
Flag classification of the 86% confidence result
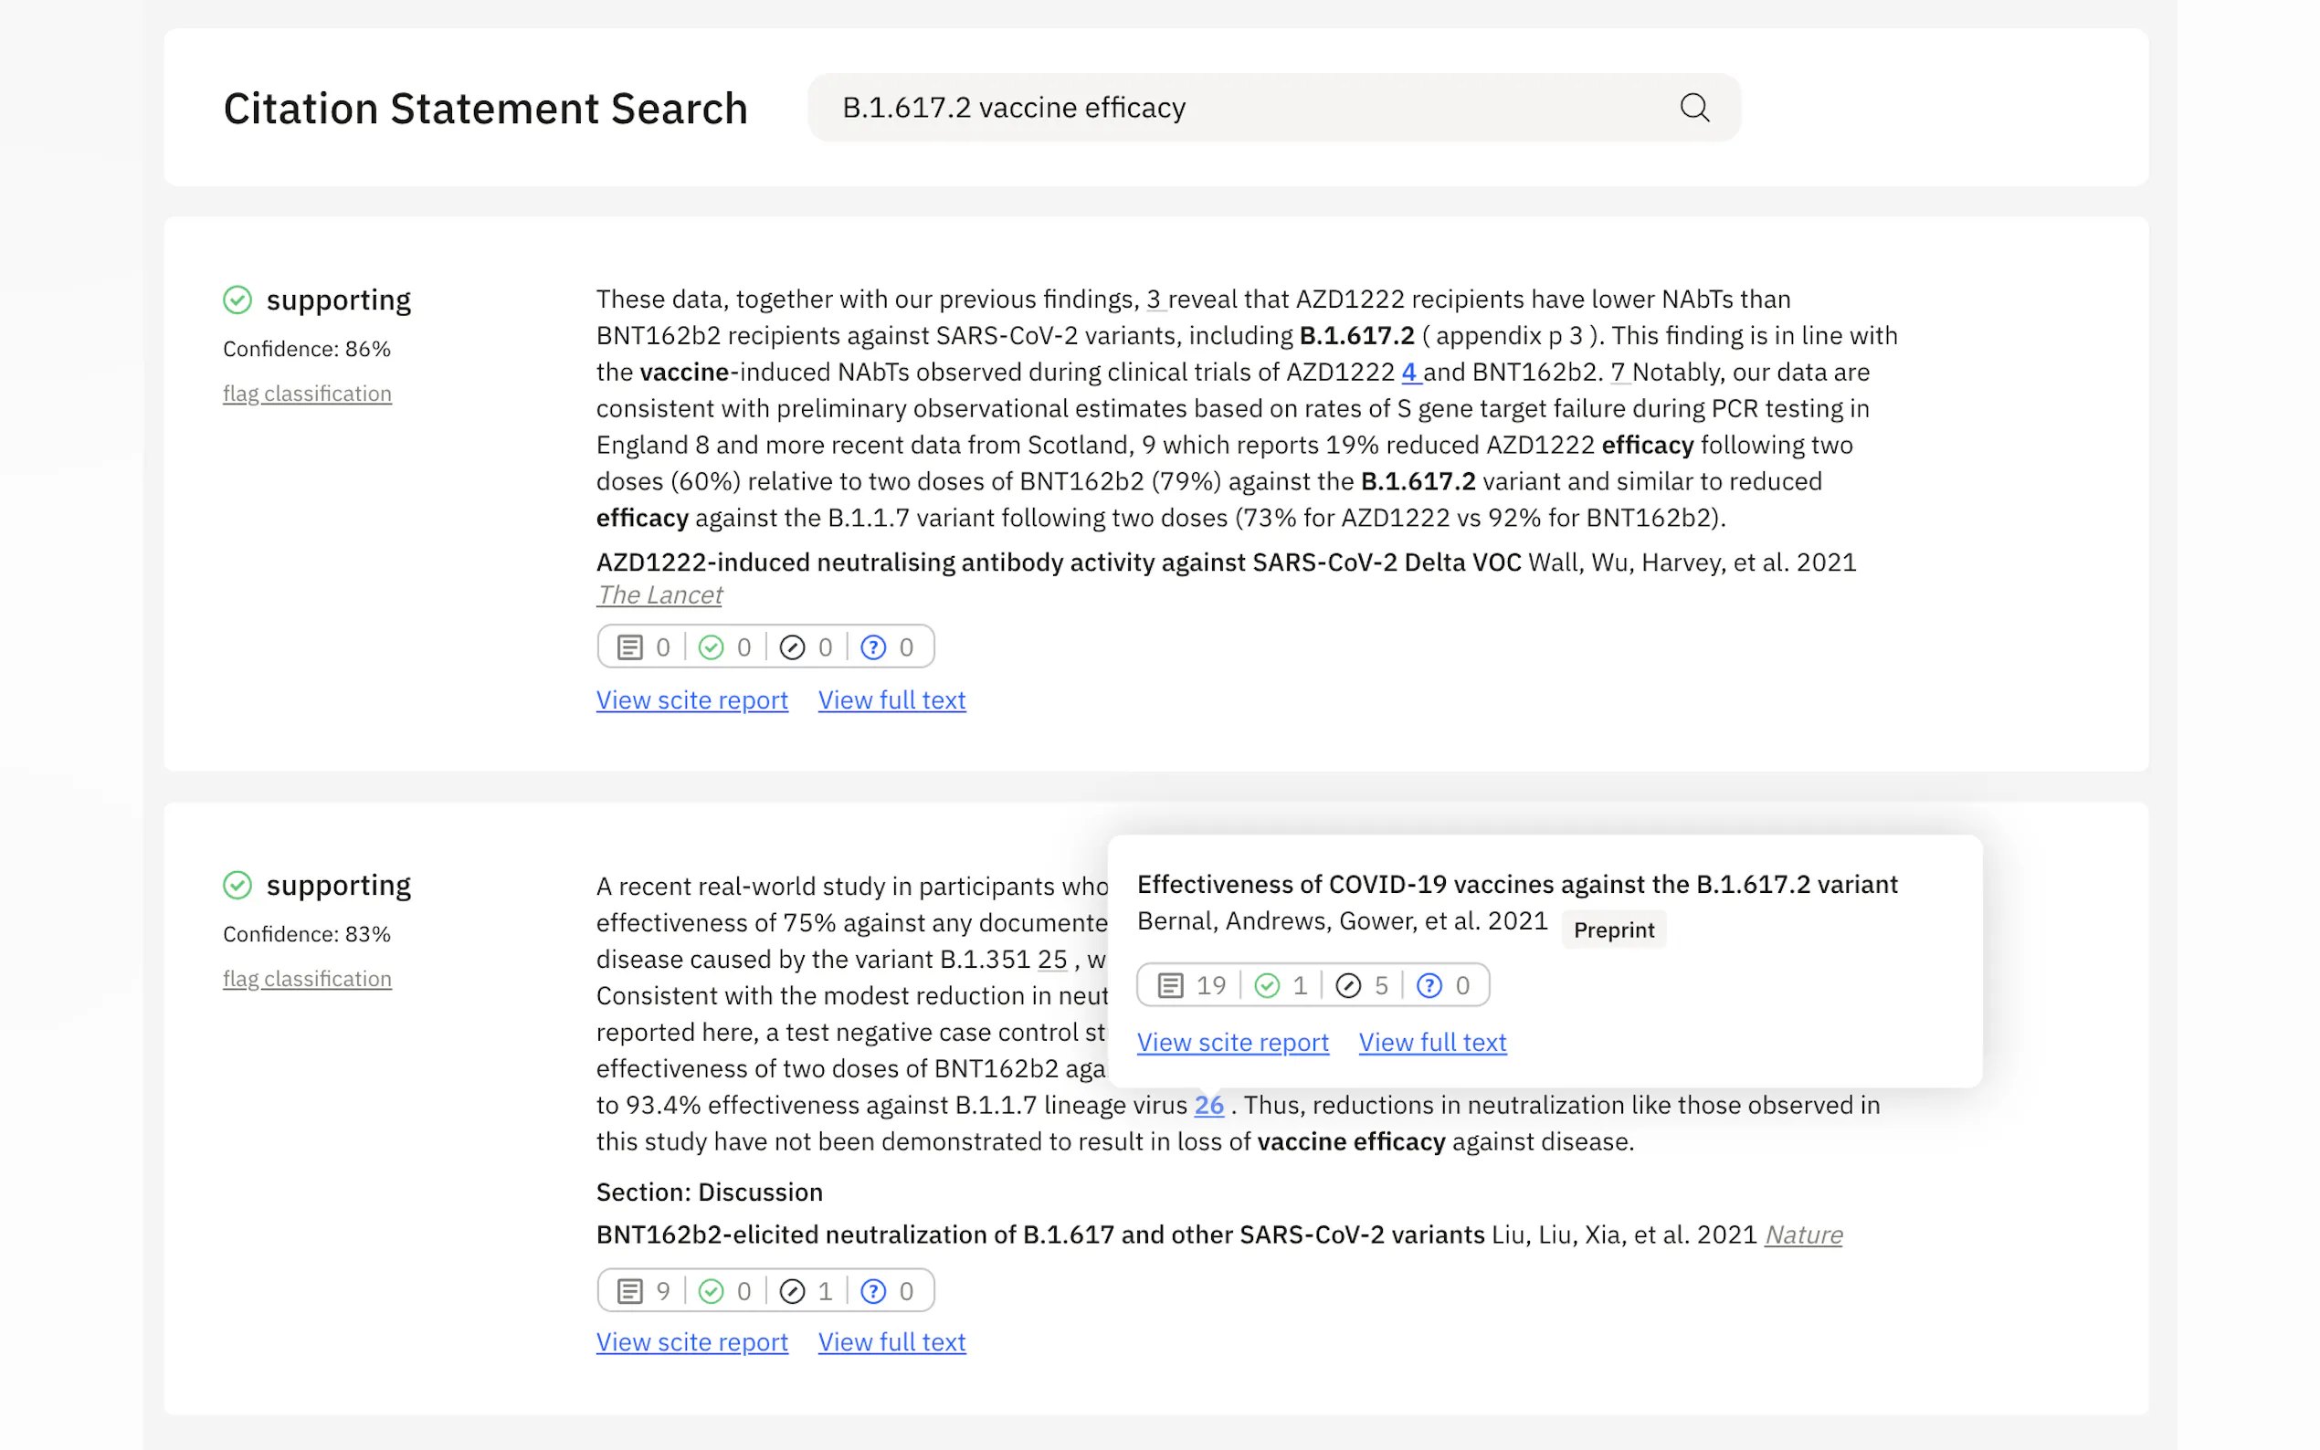307,394
